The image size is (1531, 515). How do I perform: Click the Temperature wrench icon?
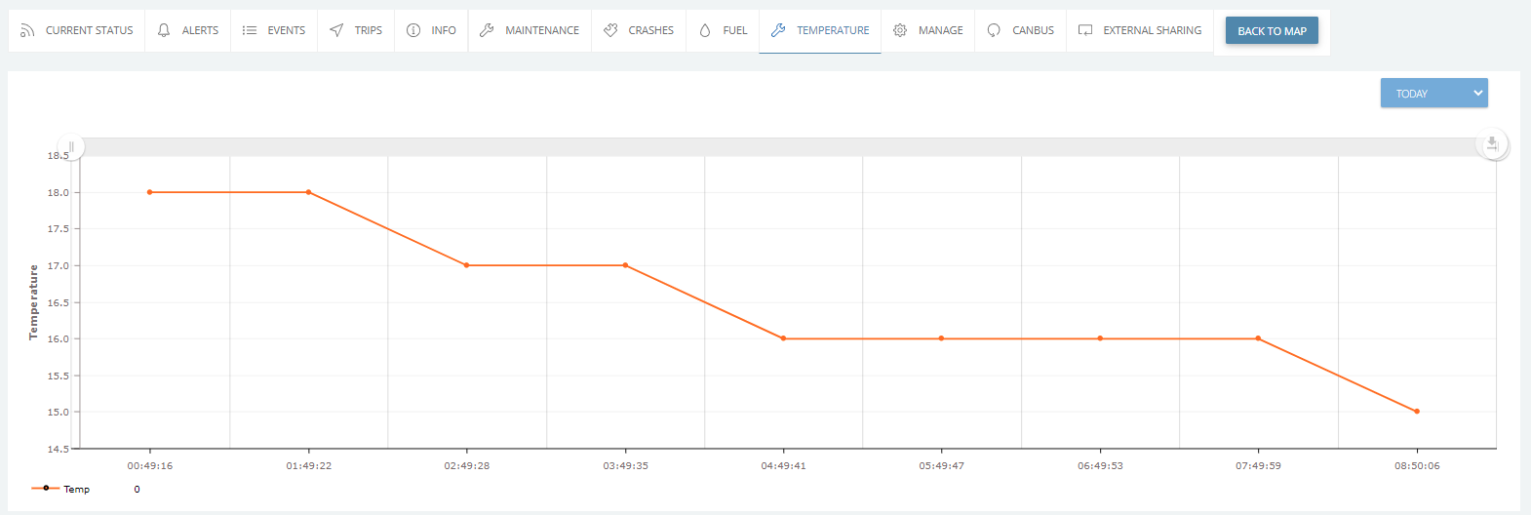coord(778,30)
